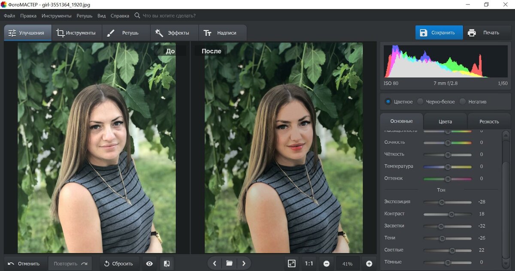The height and width of the screenshot is (271, 515).
Task: Go to next photo arrow
Action: coord(244,263)
